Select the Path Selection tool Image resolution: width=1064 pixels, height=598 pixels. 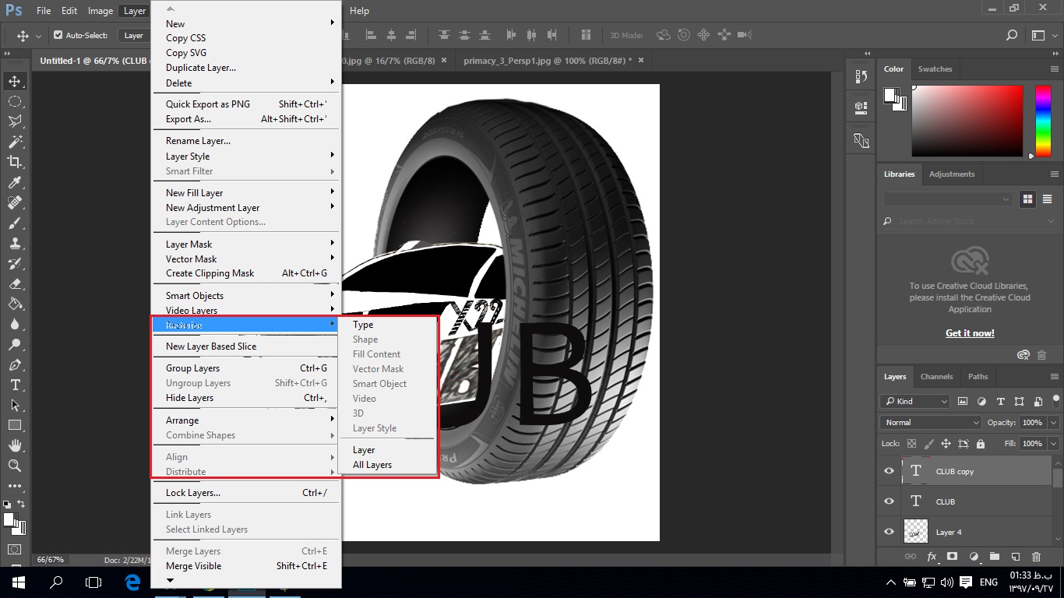pos(14,405)
